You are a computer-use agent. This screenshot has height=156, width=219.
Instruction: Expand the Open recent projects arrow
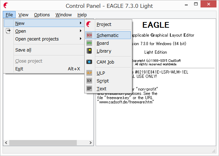pos(81,38)
